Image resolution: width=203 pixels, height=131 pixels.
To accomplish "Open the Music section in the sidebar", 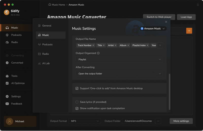I will click(x=16, y=28).
